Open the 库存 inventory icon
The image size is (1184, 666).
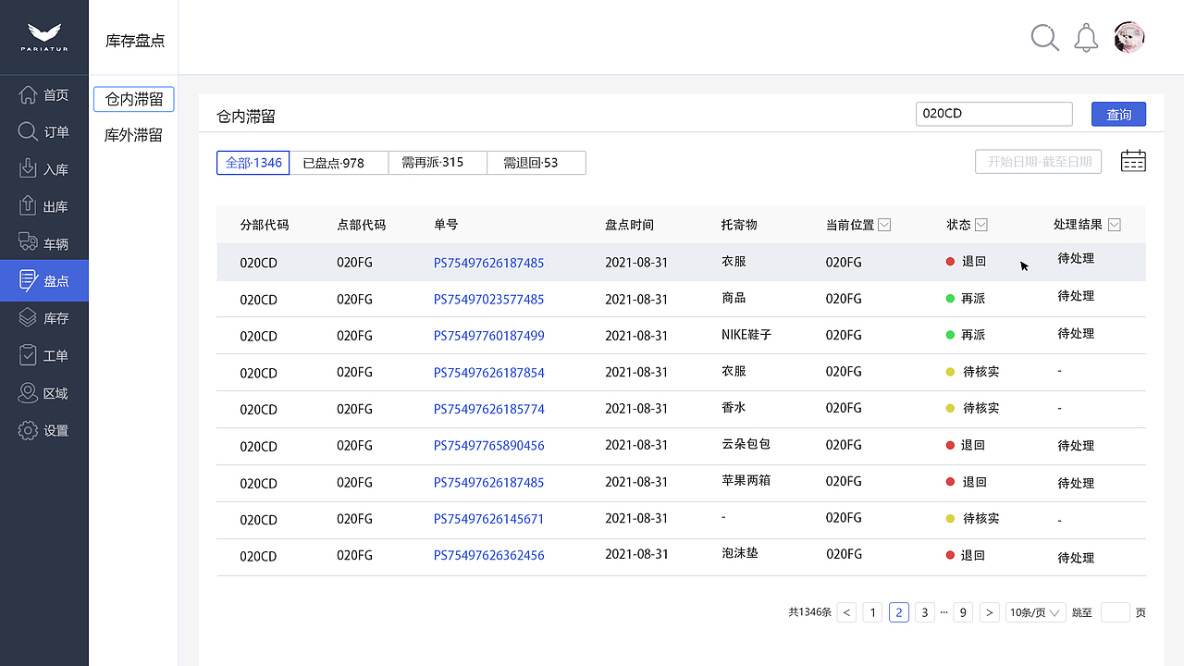[x=28, y=317]
